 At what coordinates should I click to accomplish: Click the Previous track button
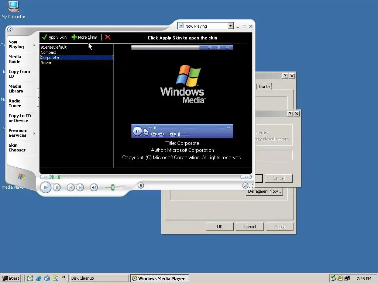point(71,188)
